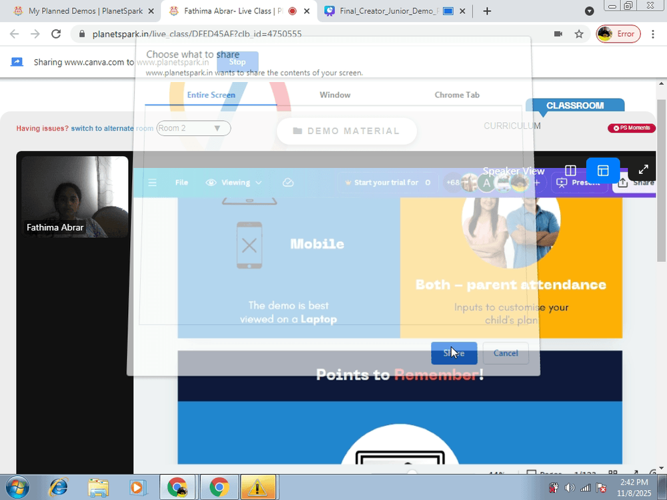The image size is (667, 500).
Task: Click Start your trial button
Action: [388, 183]
